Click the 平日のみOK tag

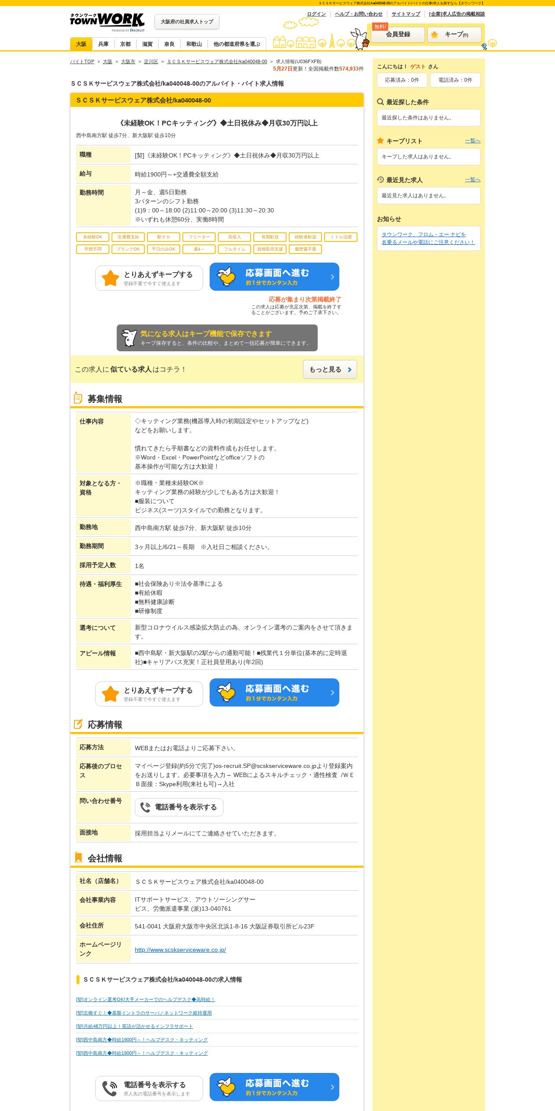(x=163, y=249)
